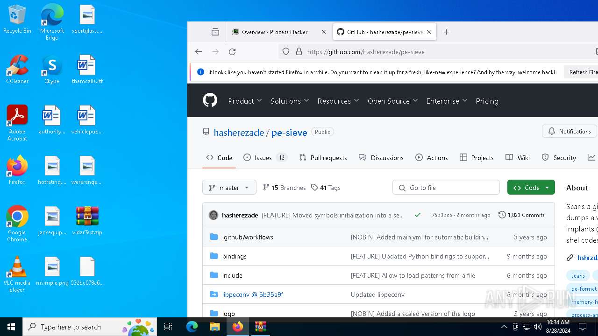This screenshot has width=598, height=336.
Task: Select themcalls.rtf document on desktop
Action: point(87,70)
